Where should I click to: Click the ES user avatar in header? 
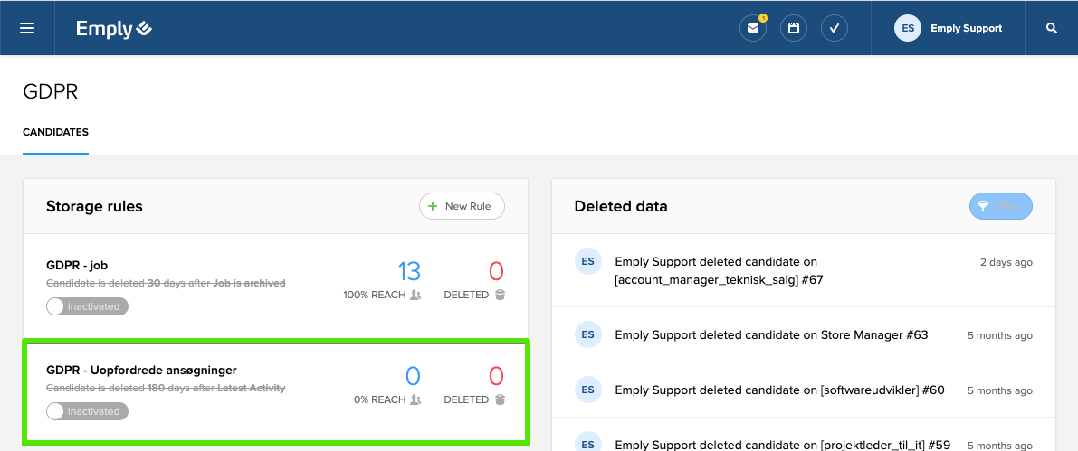(908, 28)
